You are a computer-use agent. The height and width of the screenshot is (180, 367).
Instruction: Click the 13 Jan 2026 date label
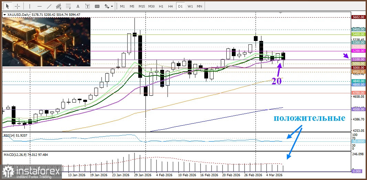[x=76, y=175]
